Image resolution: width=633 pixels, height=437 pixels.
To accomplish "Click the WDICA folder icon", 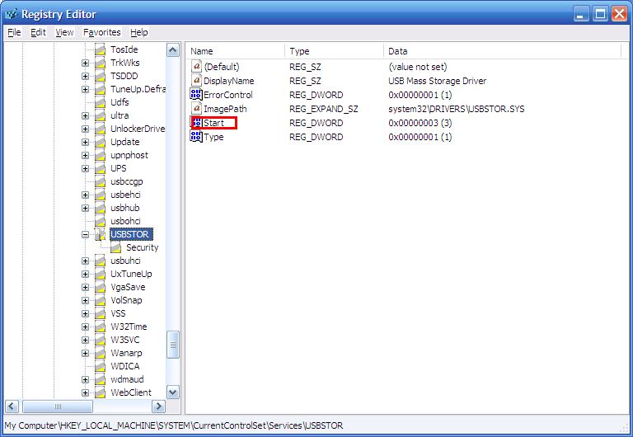I will point(100,366).
